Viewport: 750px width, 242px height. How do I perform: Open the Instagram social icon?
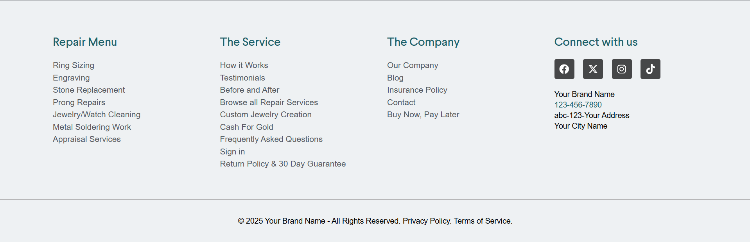621,69
